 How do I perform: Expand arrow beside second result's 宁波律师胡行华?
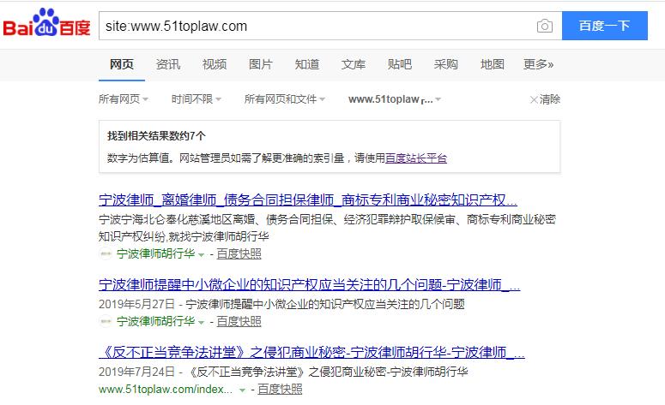(x=202, y=323)
